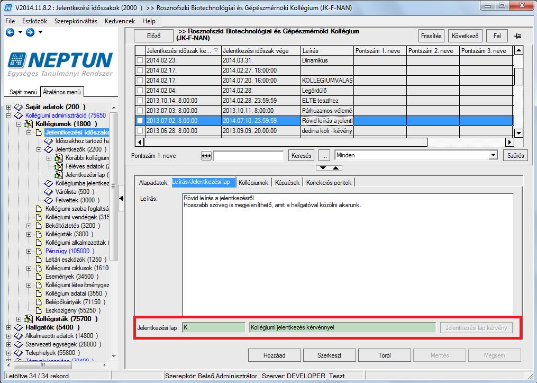This screenshot has width=537, height=383.
Task: Collapse the Kollégiumi adminisztráció node
Action: click(x=8, y=115)
